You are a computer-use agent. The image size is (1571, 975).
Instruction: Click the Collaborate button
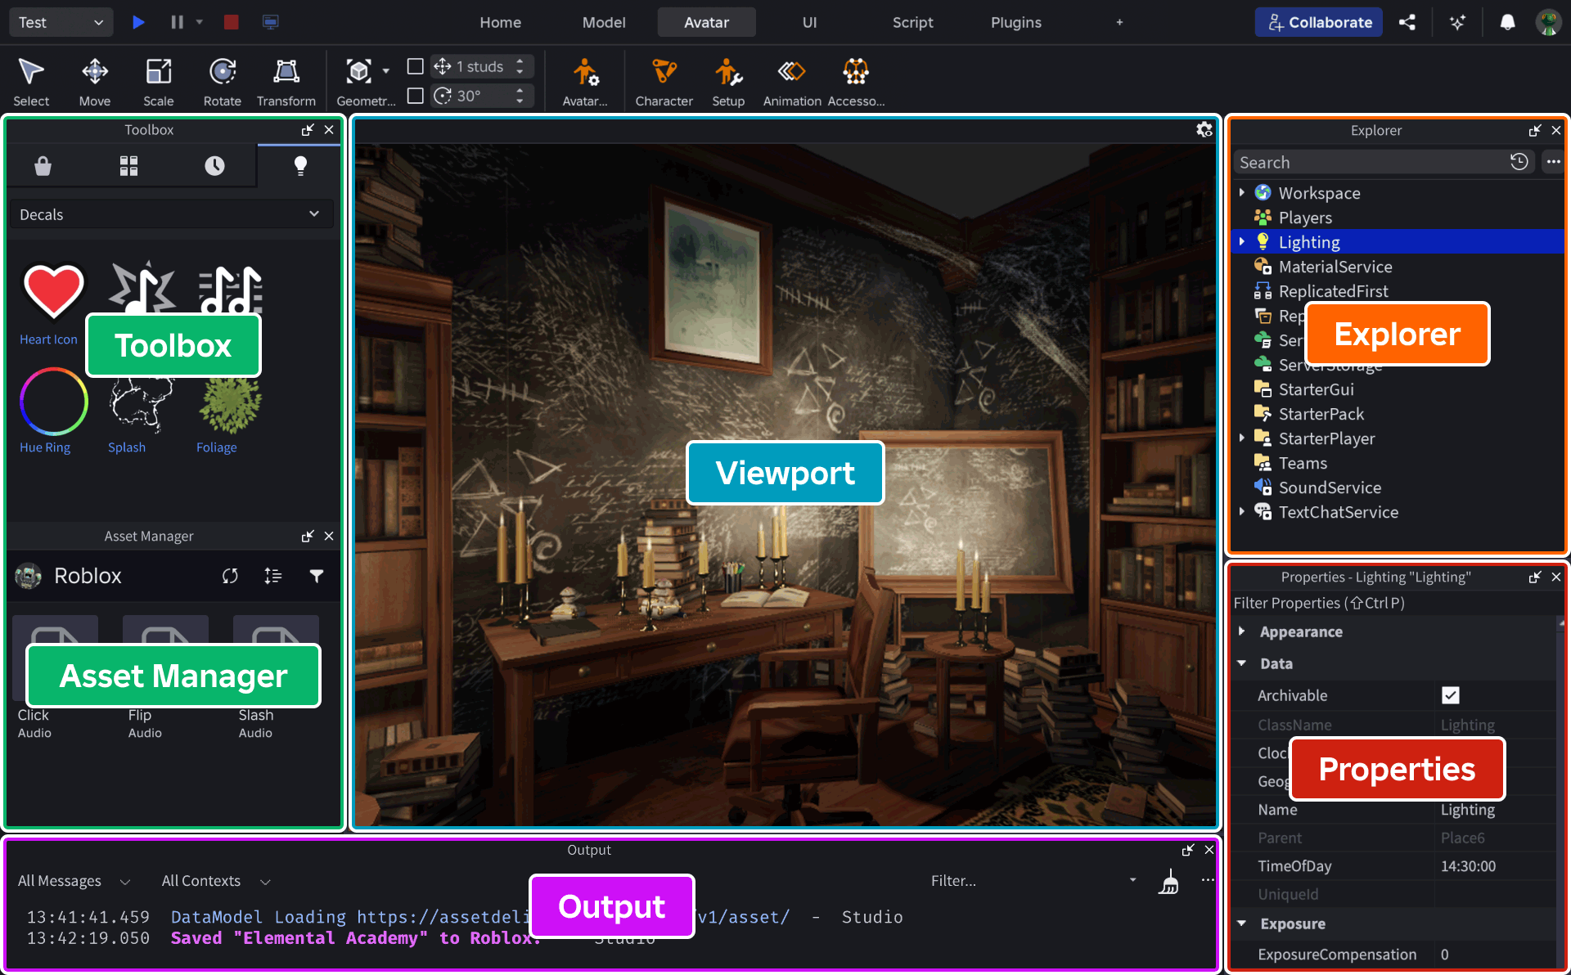(1318, 22)
